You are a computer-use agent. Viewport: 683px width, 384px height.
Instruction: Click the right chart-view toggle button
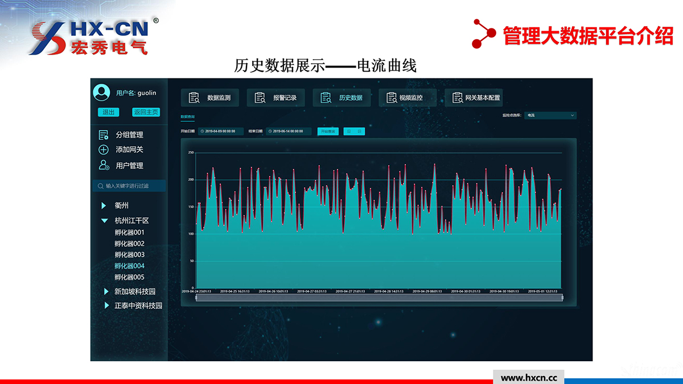[x=359, y=131]
